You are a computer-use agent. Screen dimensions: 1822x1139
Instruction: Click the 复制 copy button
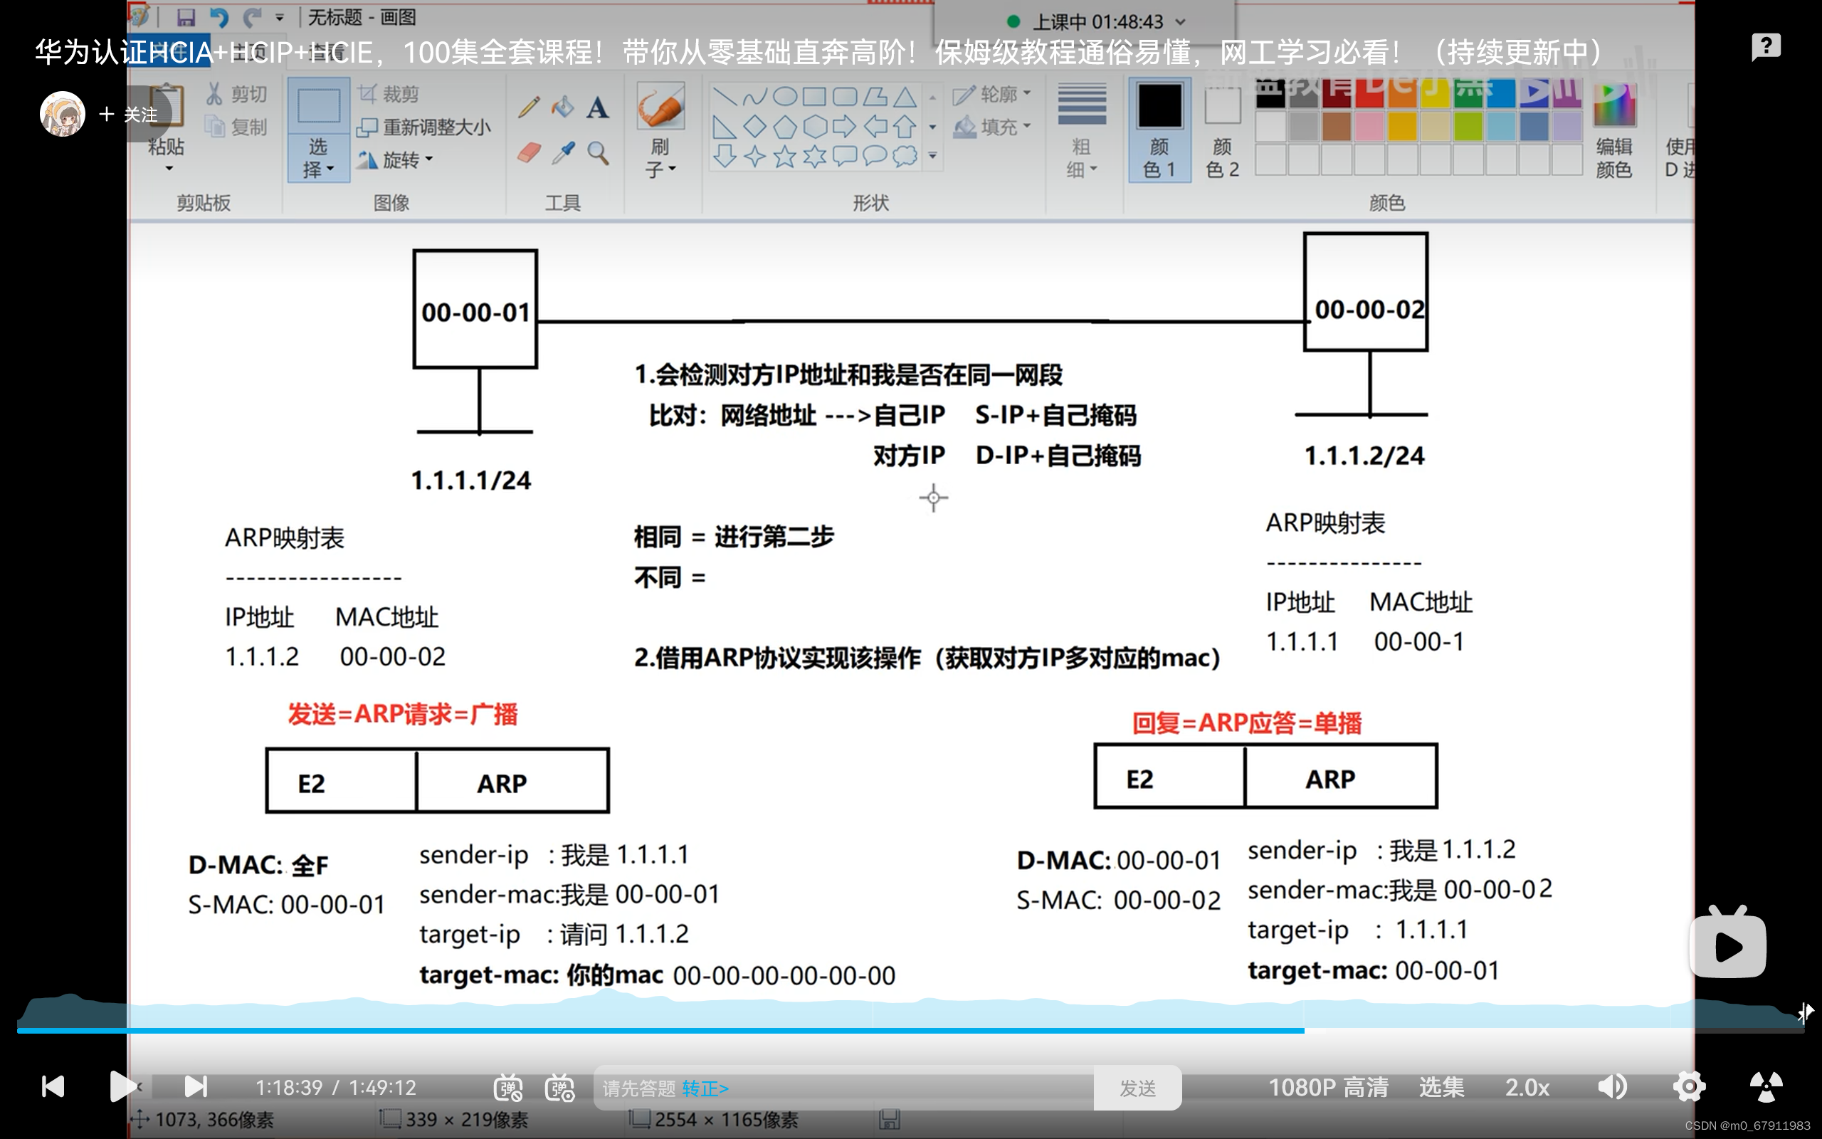(236, 127)
